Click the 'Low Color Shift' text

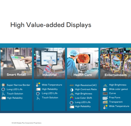coord(83,98)
